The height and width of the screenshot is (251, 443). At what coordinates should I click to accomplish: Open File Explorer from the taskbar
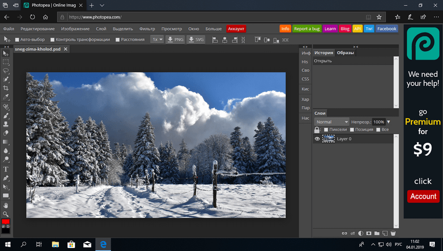point(55,244)
